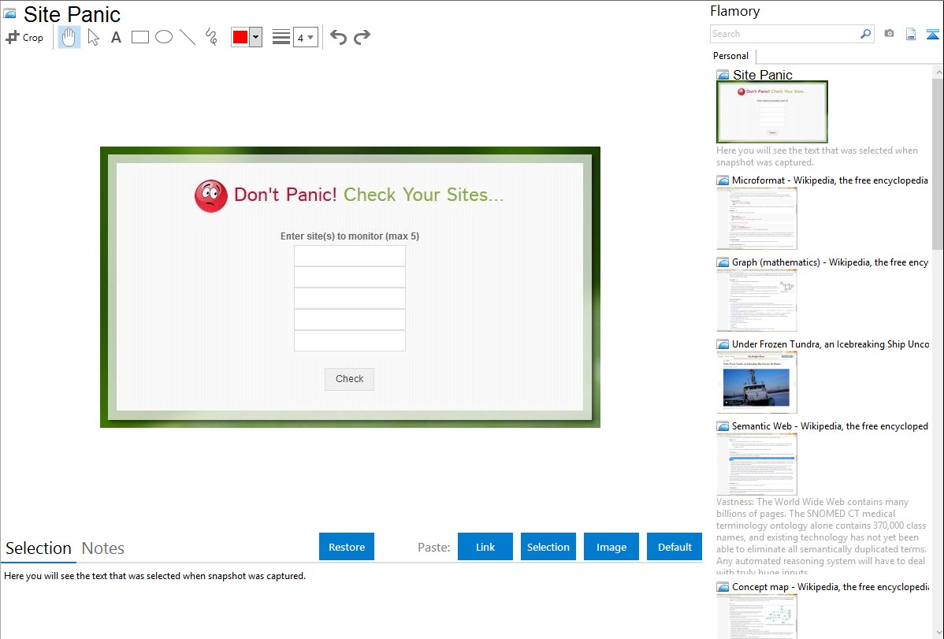This screenshot has height=639, width=944.
Task: Click the Restore button
Action: (347, 547)
